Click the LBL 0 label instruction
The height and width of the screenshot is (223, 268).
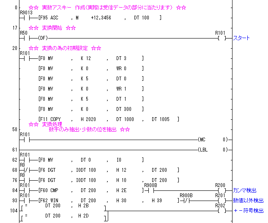coord(213,149)
